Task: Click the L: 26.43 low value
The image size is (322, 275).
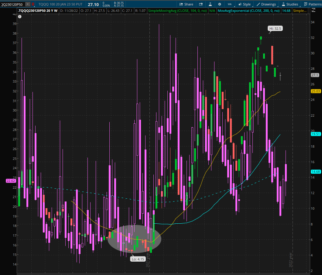Action: (113, 11)
